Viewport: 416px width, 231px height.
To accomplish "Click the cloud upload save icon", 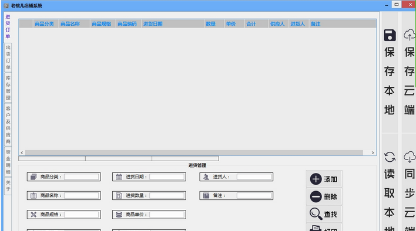I will coord(410,35).
